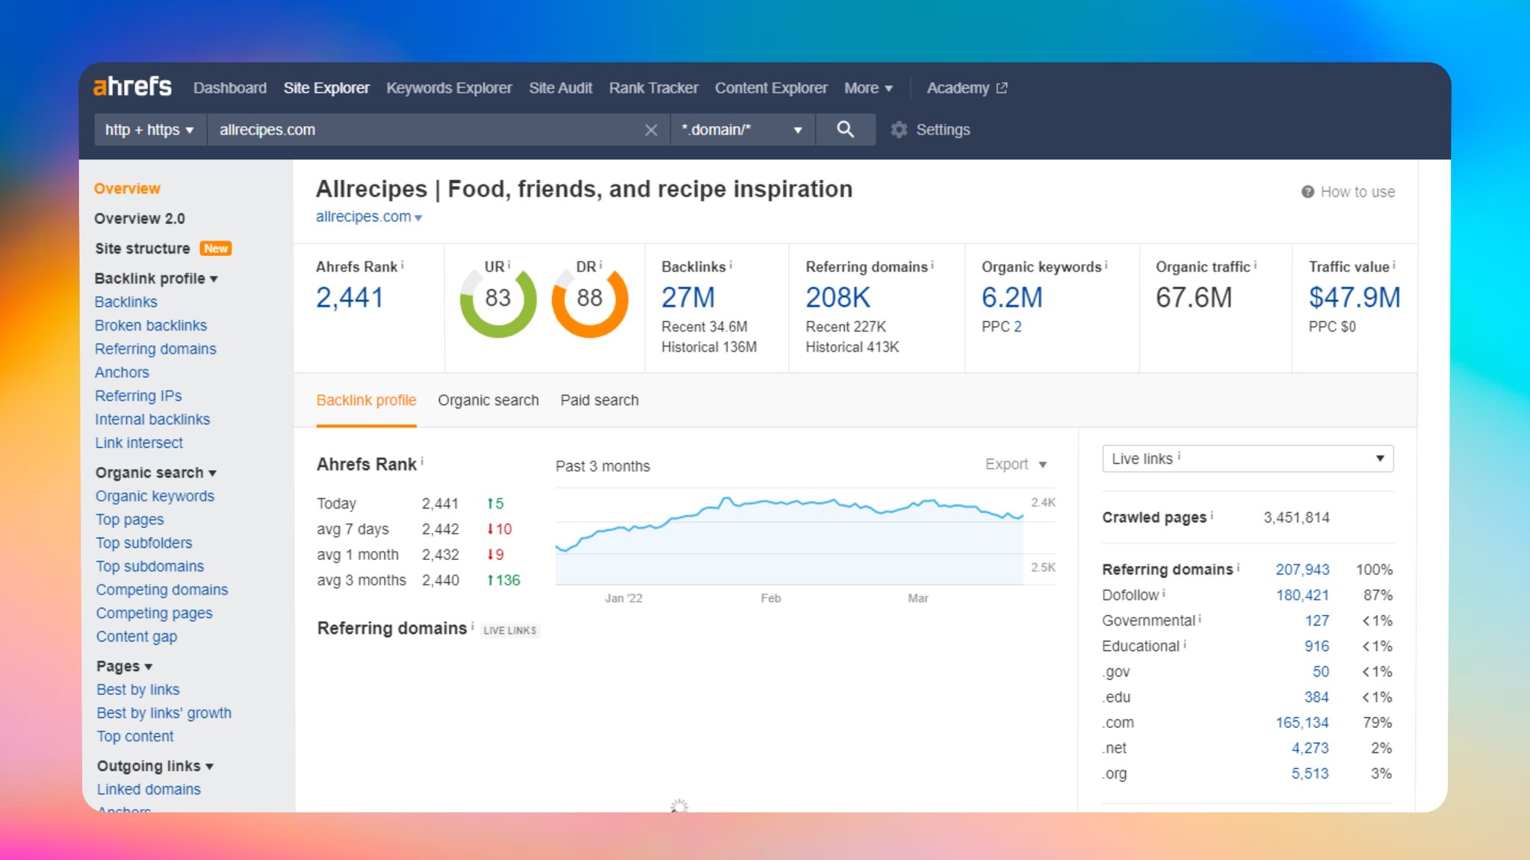The image size is (1530, 860).
Task: Open Best by links' growth report
Action: 164,713
